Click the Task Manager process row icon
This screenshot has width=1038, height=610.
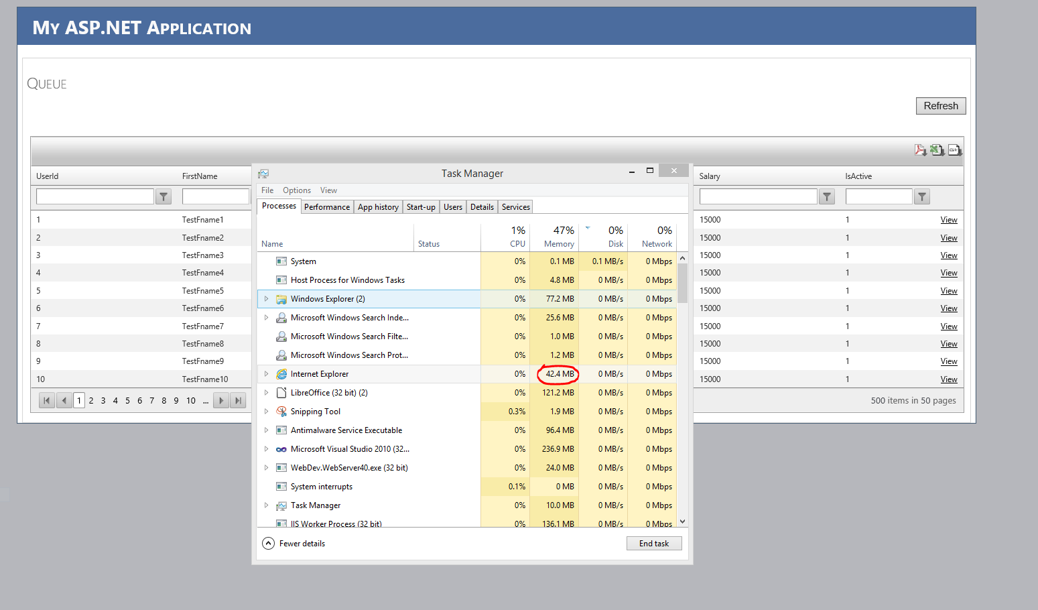pyautogui.click(x=281, y=505)
